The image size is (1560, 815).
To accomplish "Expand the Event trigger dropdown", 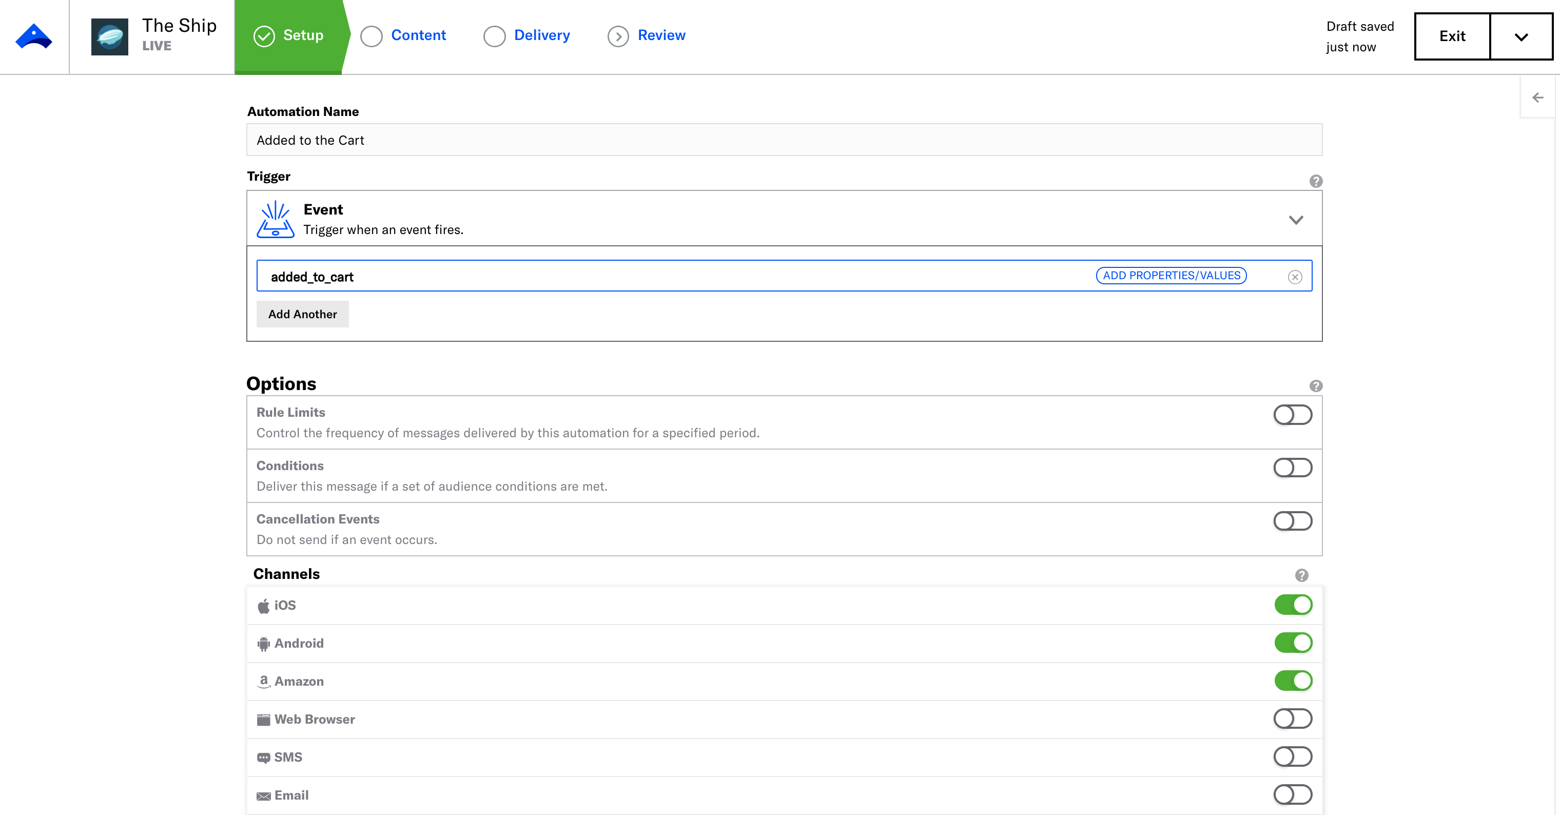I will 1295,220.
